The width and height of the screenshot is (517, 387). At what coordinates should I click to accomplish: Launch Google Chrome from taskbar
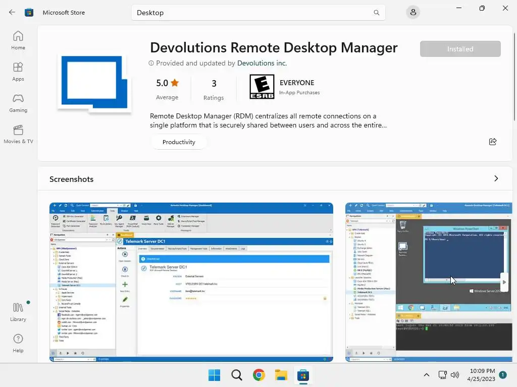259,375
